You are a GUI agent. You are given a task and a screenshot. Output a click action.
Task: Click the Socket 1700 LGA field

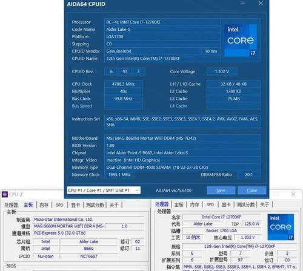(x=222, y=230)
